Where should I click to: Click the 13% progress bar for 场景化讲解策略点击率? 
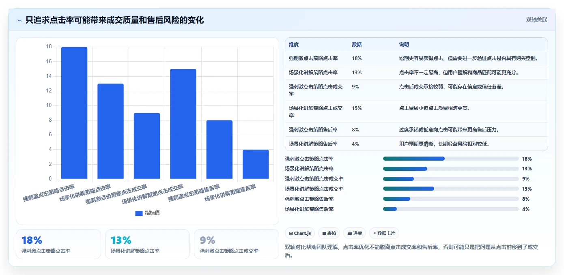point(451,169)
